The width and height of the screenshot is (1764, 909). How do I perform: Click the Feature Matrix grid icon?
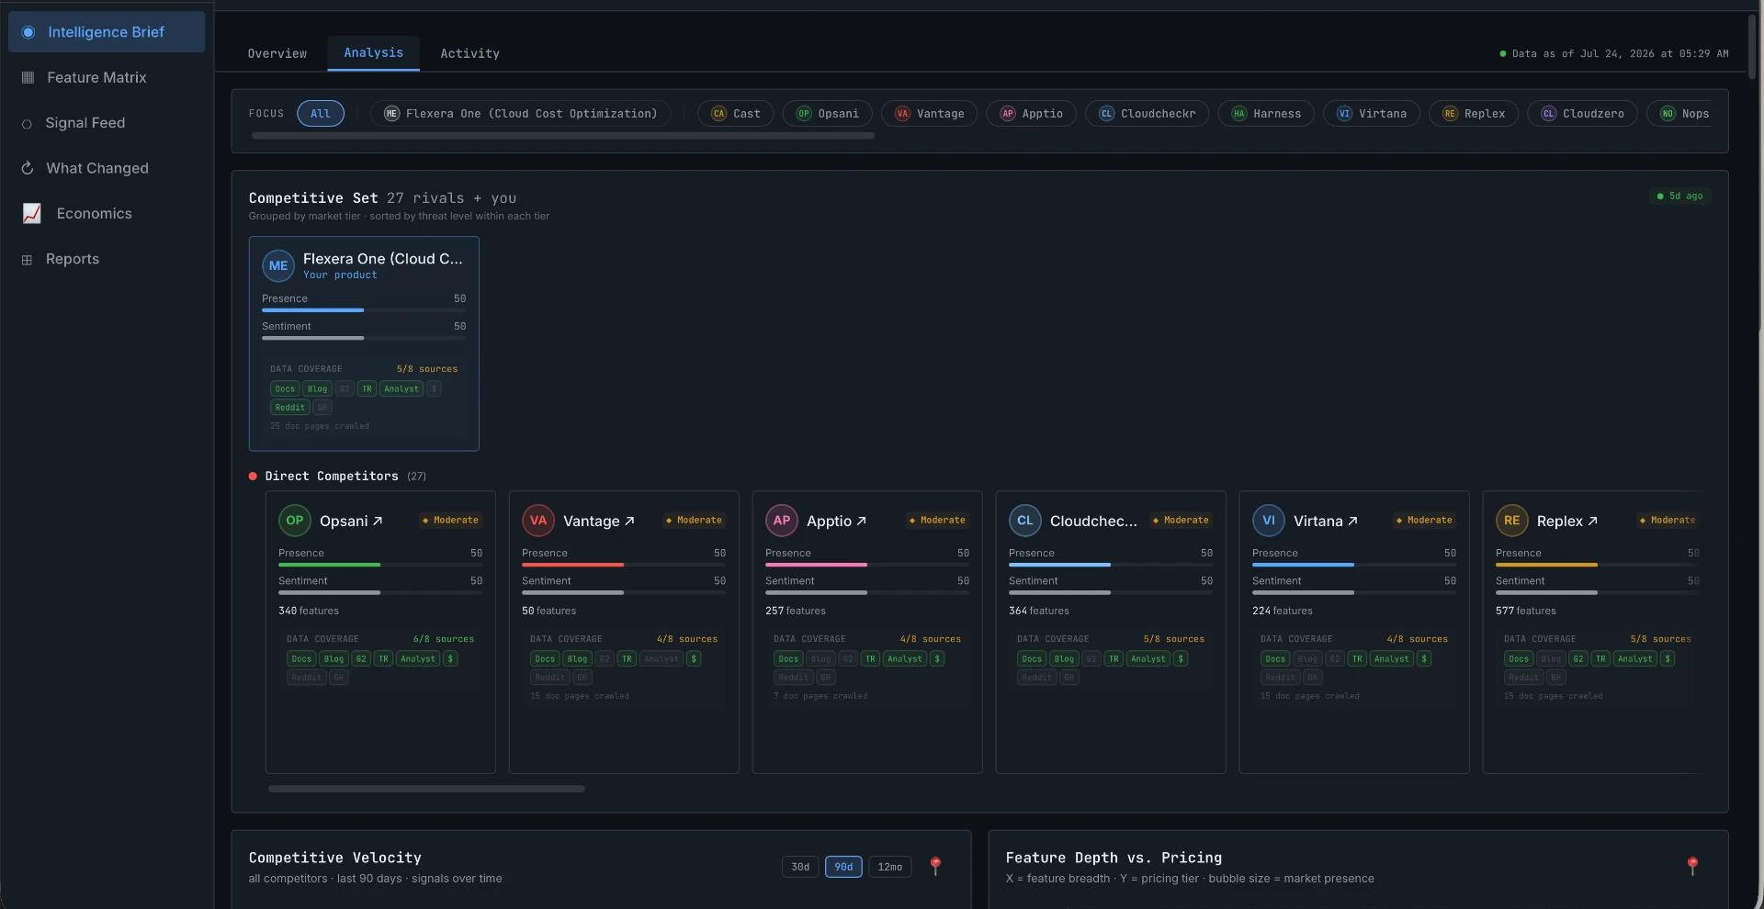coord(28,78)
